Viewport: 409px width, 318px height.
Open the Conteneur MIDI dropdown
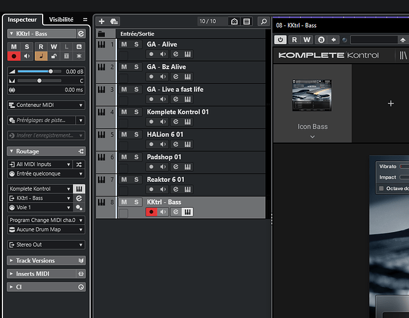pos(46,105)
